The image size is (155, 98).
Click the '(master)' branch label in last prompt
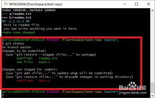coord(111,92)
